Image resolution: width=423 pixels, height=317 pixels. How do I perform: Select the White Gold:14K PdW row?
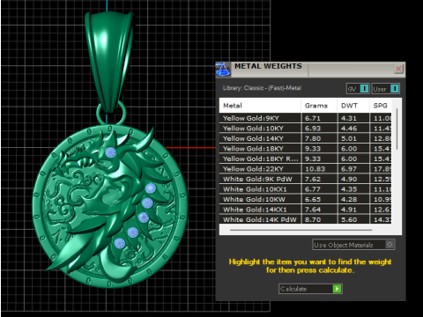pos(305,219)
